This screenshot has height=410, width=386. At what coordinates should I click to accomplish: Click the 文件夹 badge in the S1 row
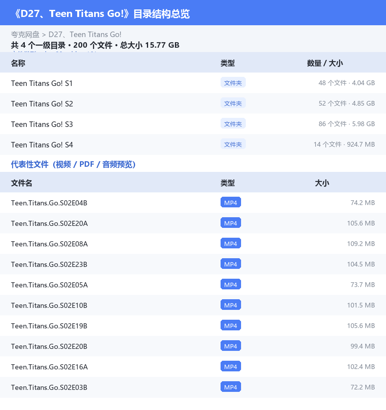233,83
